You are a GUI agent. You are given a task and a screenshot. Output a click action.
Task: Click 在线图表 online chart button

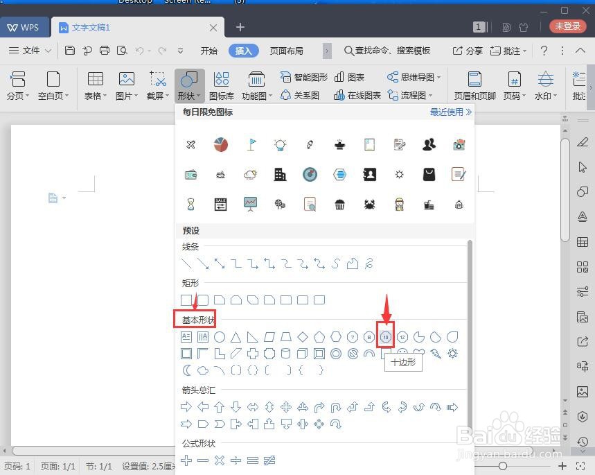pos(357,96)
